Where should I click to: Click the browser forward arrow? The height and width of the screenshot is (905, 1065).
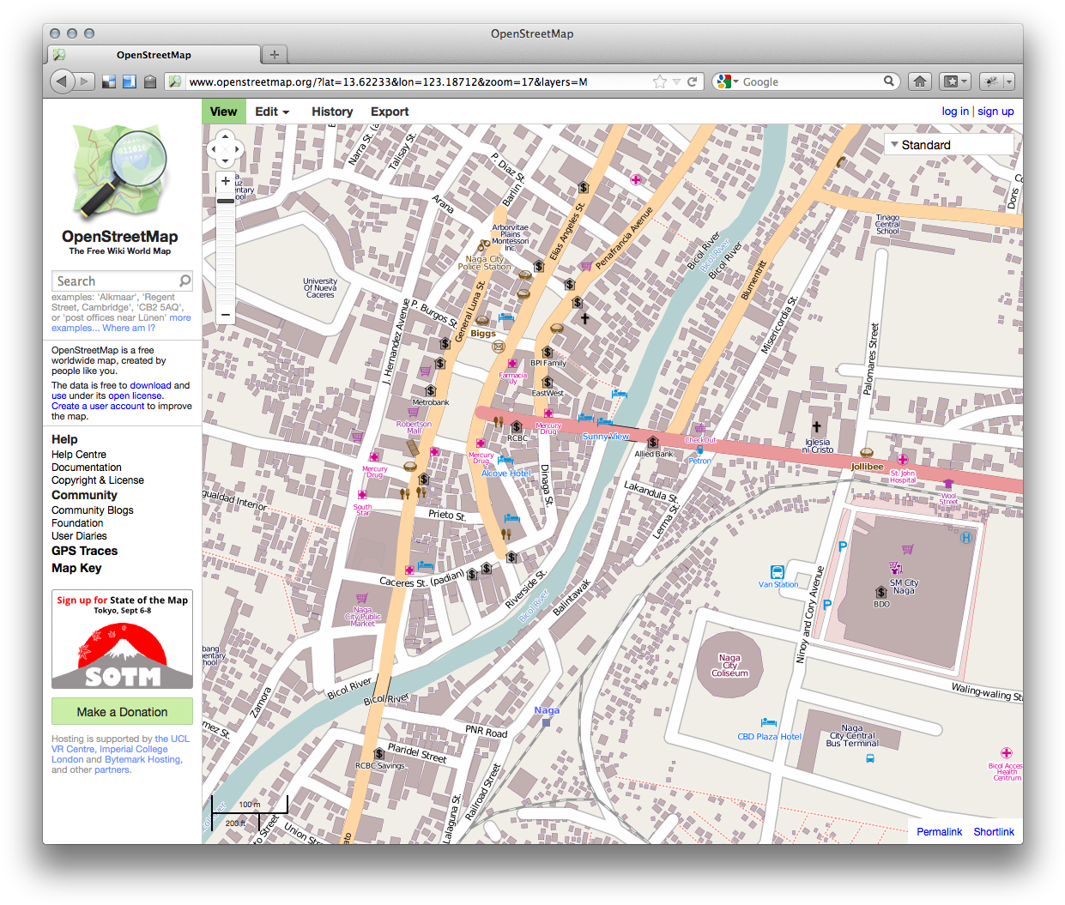pos(85,81)
